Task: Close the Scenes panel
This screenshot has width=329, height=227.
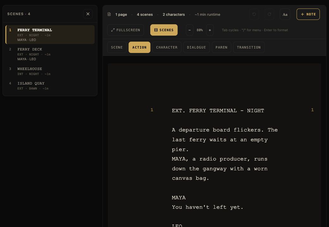Action: coord(88,14)
